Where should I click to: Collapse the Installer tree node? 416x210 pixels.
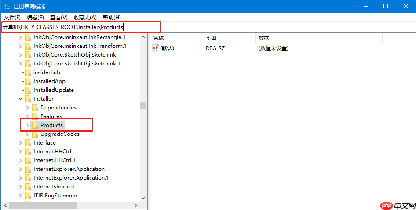point(20,99)
